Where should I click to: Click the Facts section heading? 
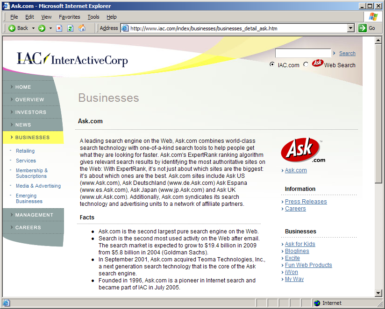coord(87,218)
